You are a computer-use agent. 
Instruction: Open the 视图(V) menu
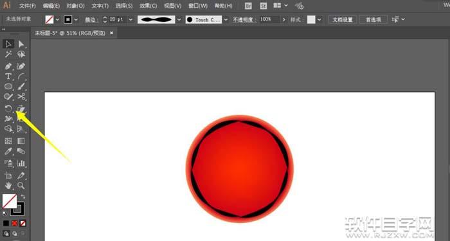click(173, 6)
